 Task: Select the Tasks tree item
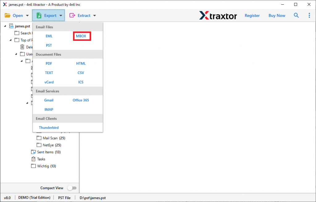pyautogui.click(x=41, y=159)
